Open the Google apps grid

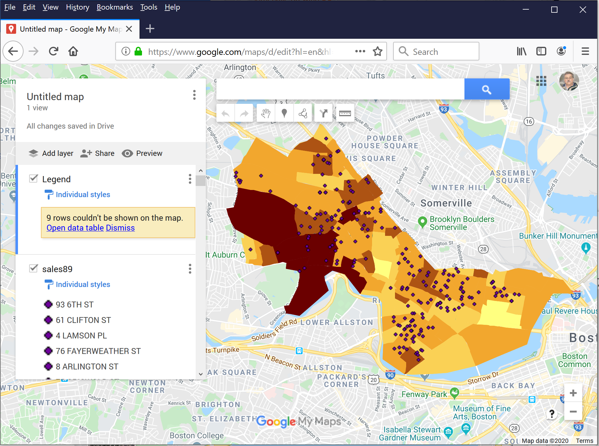pyautogui.click(x=541, y=81)
